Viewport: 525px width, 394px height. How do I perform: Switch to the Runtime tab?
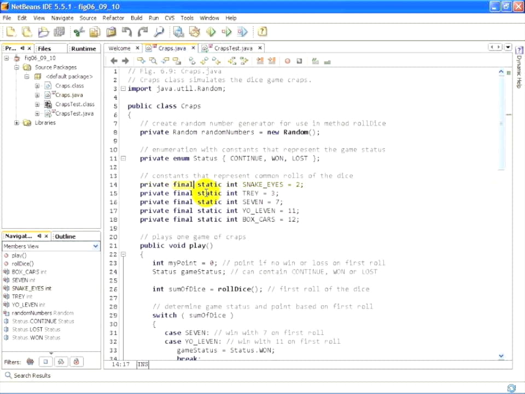tap(83, 49)
